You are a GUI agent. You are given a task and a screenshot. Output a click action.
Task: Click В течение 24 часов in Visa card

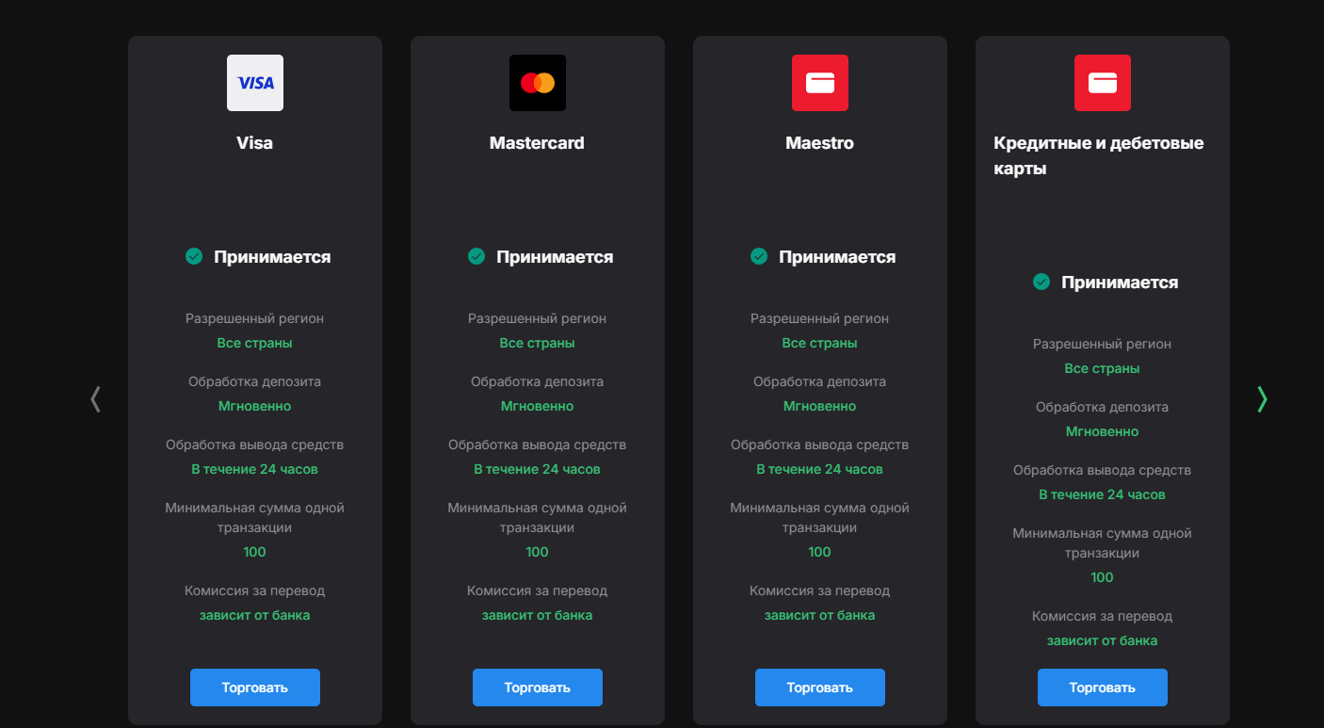pos(255,469)
